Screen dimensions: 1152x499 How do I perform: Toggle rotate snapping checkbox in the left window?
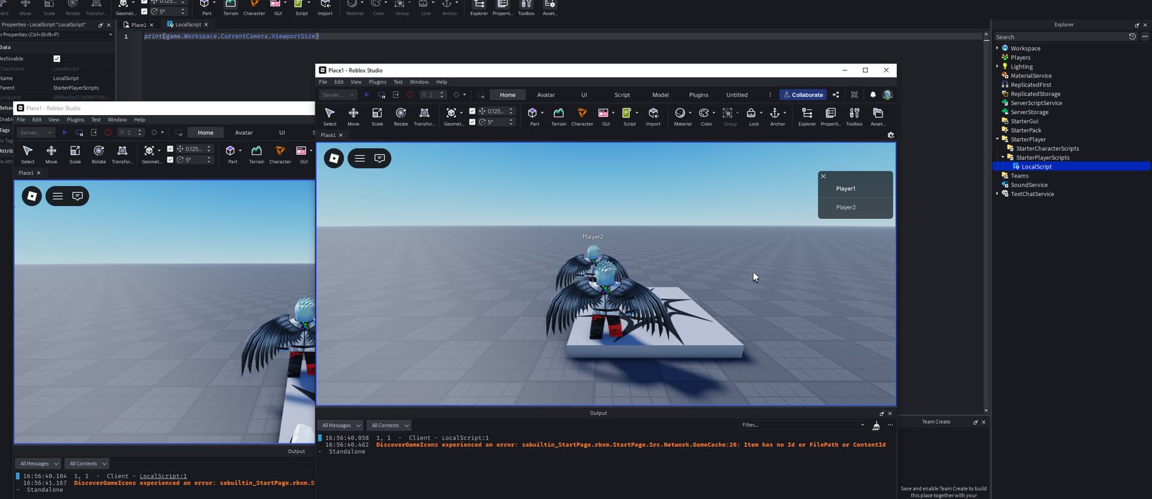click(170, 160)
